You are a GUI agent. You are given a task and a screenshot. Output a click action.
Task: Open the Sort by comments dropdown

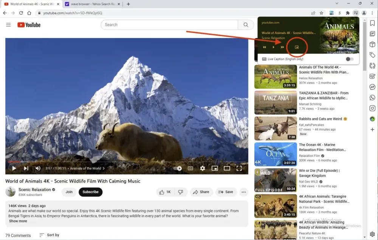[x=49, y=235]
